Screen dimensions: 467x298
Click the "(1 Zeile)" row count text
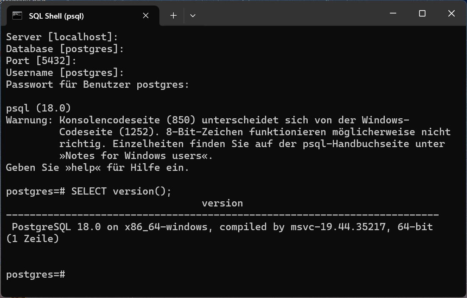click(33, 239)
